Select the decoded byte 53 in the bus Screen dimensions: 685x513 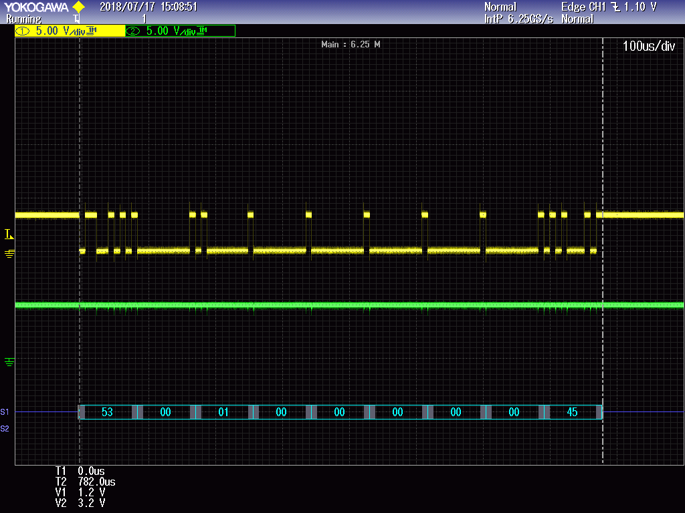(x=107, y=412)
